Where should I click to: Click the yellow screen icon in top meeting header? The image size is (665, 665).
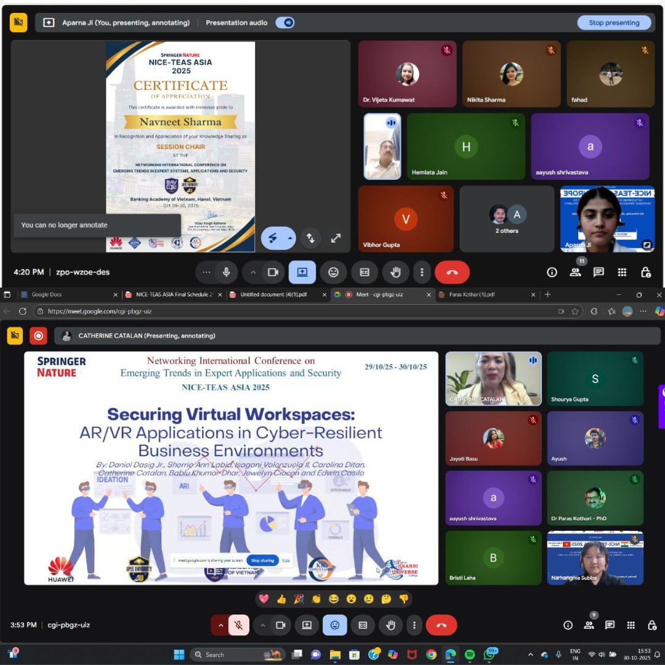pyautogui.click(x=18, y=23)
